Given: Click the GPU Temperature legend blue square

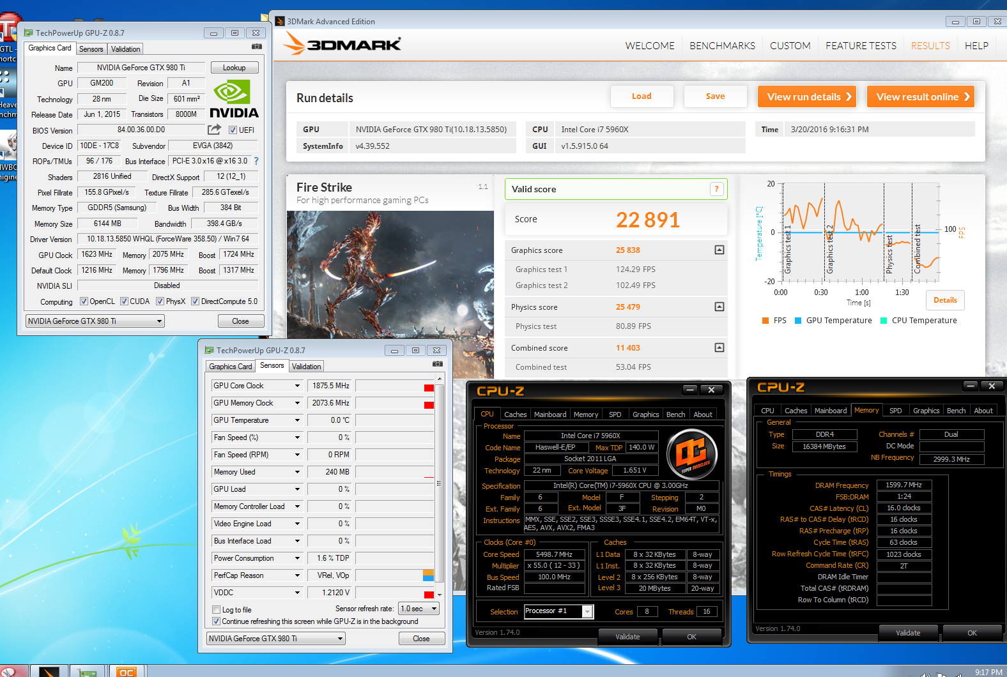Looking at the screenshot, I should coord(798,321).
